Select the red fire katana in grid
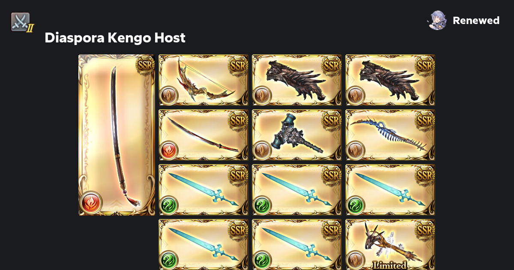The height and width of the screenshot is (270, 514). (203, 135)
